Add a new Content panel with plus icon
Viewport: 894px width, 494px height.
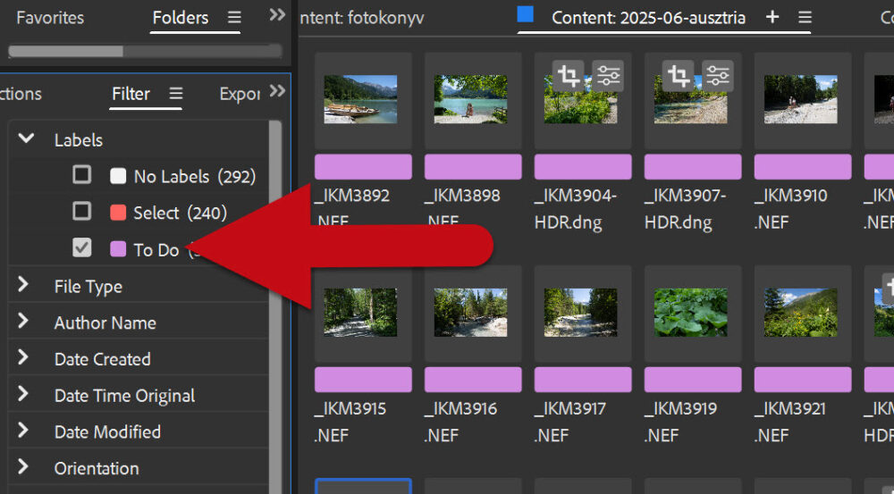[x=772, y=17]
